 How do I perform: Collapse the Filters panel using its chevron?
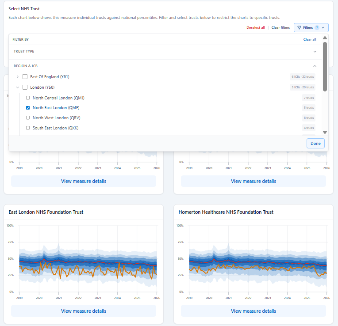tap(323, 27)
